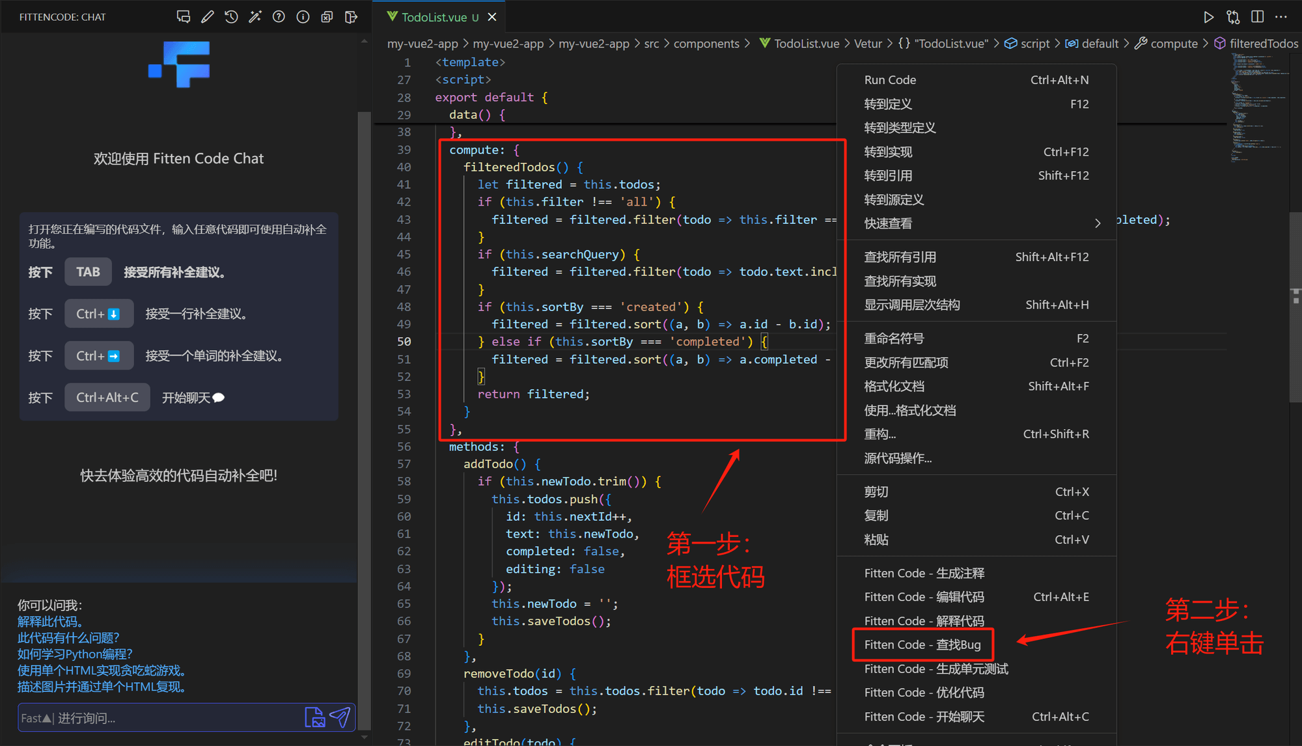This screenshot has width=1302, height=746.
Task: Open the info icon in chat header
Action: tap(303, 17)
